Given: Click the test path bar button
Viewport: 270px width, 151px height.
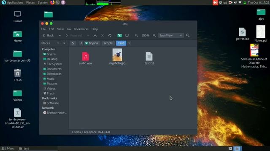Looking at the screenshot, I should click(x=121, y=43).
